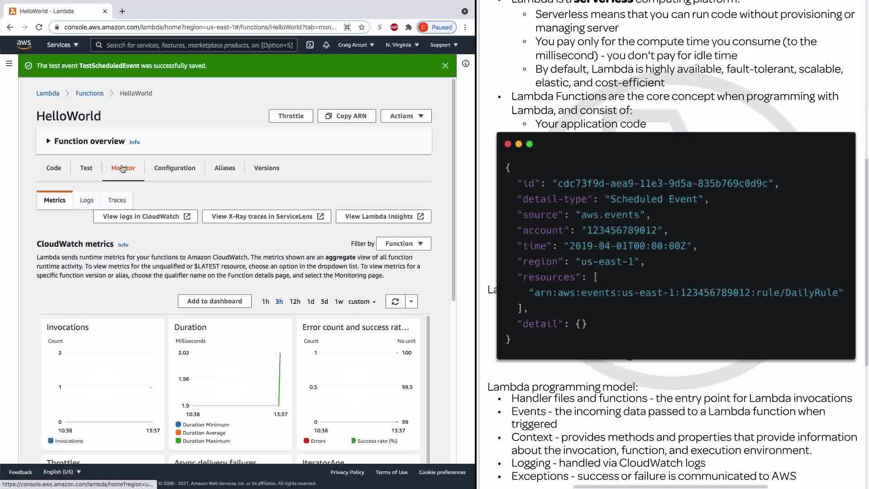Screen dimensions: 869x489
Task: Open the Filter by Function dropdown
Action: 403,244
